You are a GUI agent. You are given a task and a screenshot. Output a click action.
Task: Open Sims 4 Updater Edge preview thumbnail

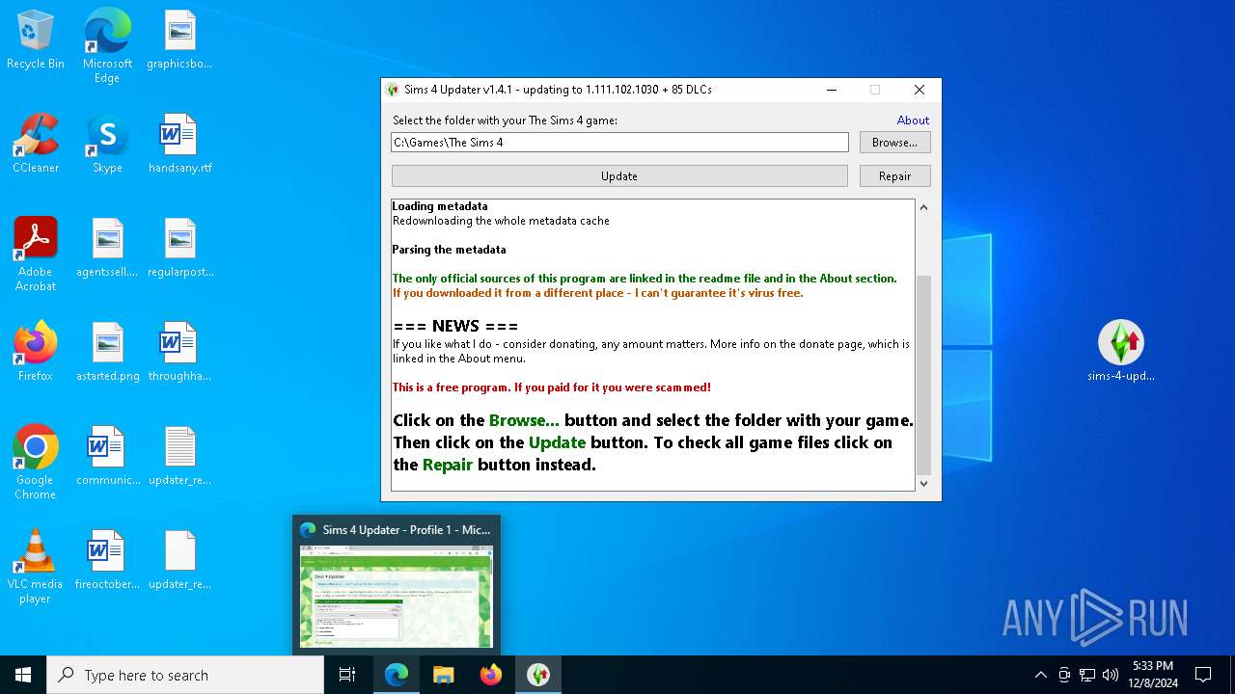(x=397, y=596)
